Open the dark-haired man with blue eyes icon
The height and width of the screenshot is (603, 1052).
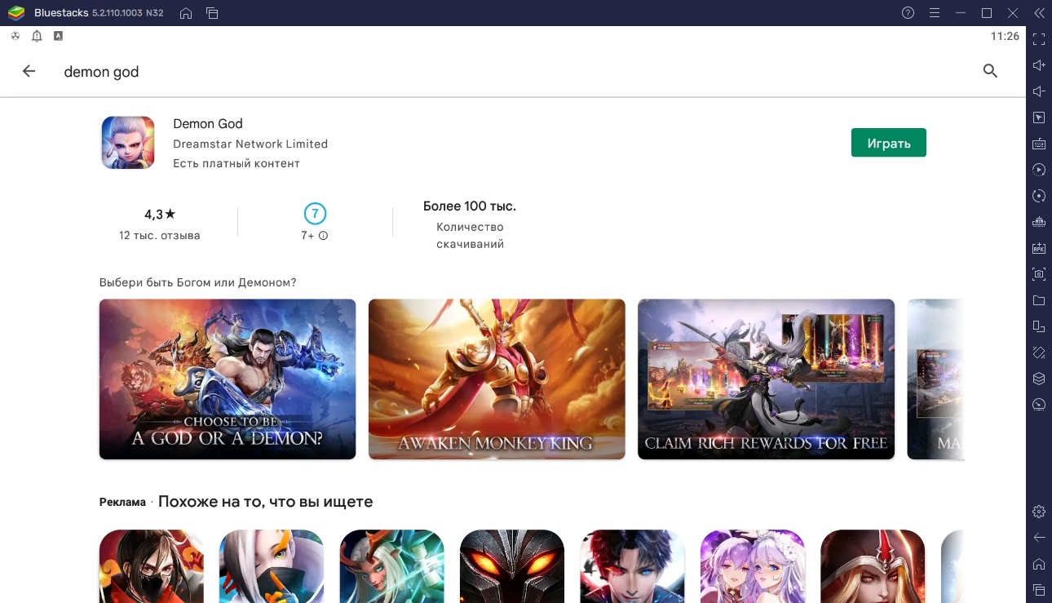[632, 566]
